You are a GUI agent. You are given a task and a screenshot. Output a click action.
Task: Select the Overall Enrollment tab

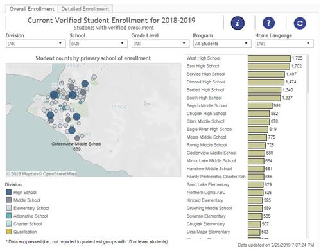pyautogui.click(x=31, y=9)
